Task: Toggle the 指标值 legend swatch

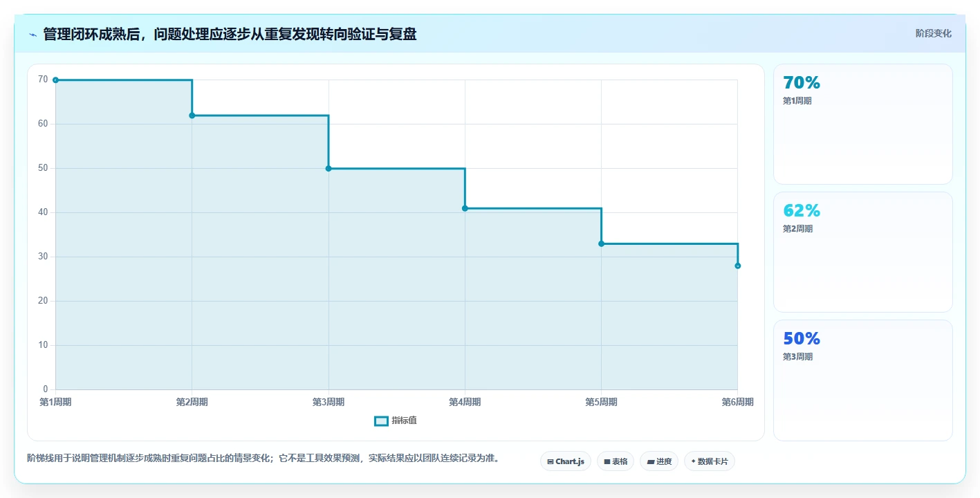Action: click(381, 421)
